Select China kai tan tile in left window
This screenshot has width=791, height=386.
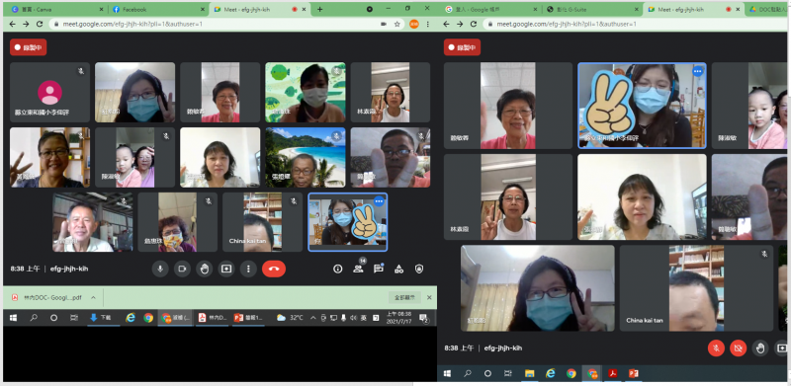(262, 222)
